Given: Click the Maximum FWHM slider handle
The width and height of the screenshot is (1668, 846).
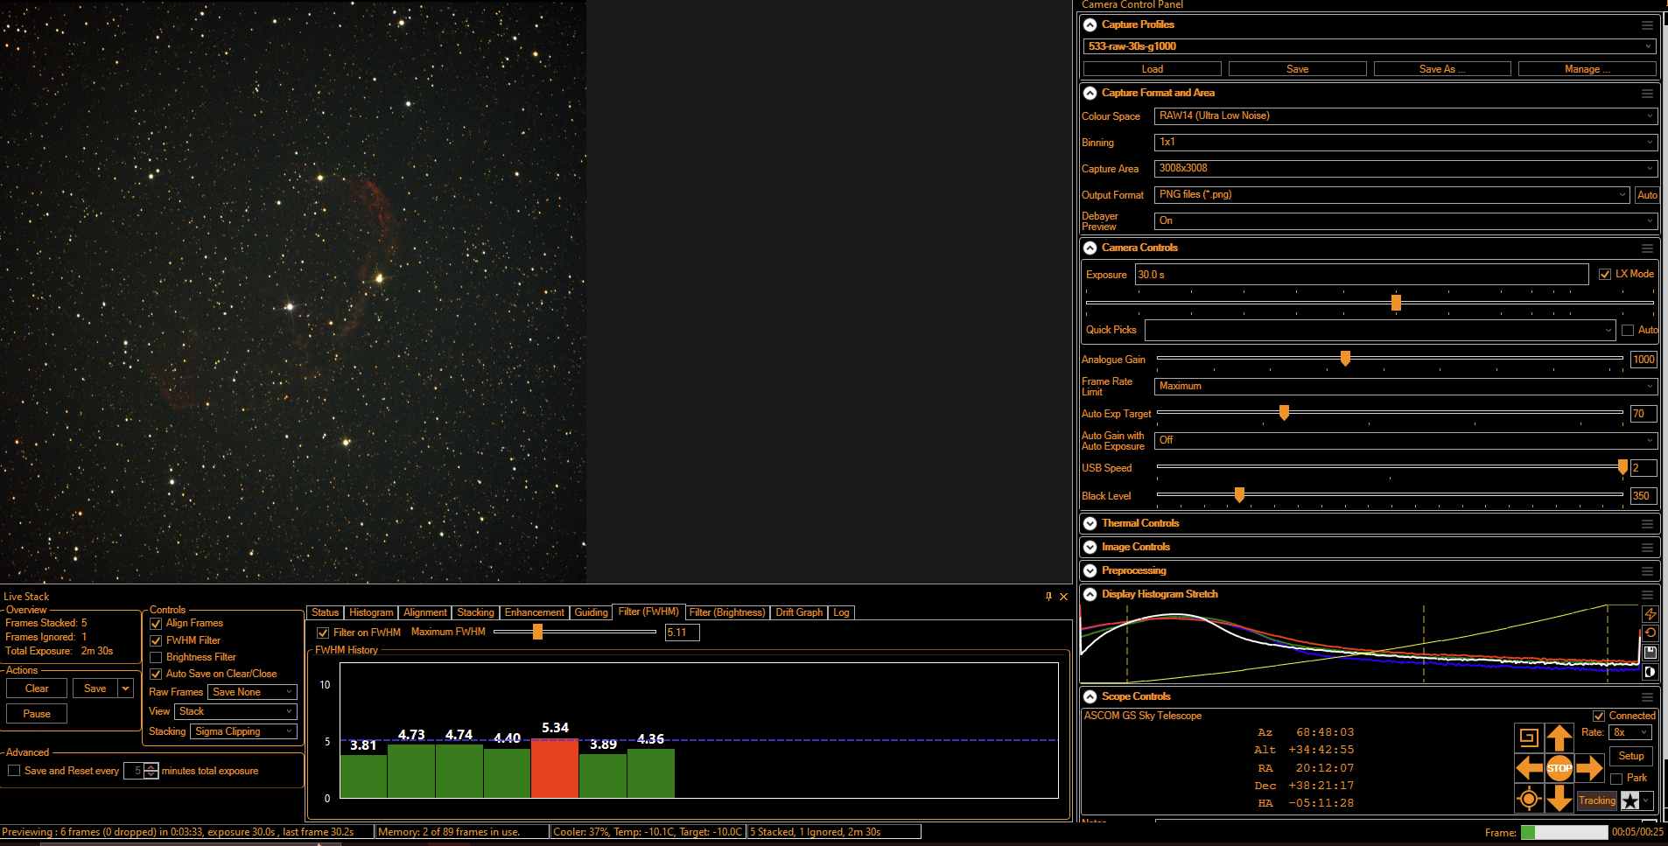Looking at the screenshot, I should tap(537, 632).
